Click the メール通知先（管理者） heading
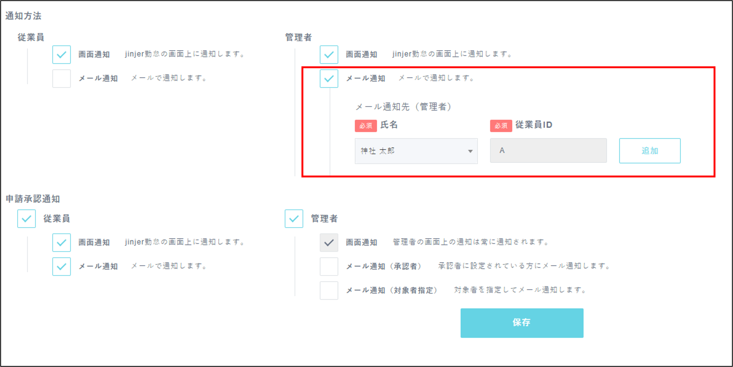This screenshot has width=733, height=367. pos(403,107)
